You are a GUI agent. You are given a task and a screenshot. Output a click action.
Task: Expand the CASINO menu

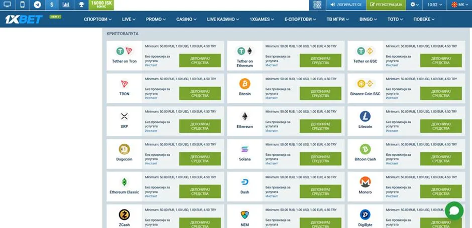(x=186, y=19)
